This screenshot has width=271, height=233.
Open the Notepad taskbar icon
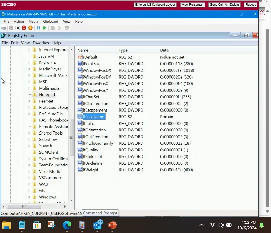pos(22,225)
